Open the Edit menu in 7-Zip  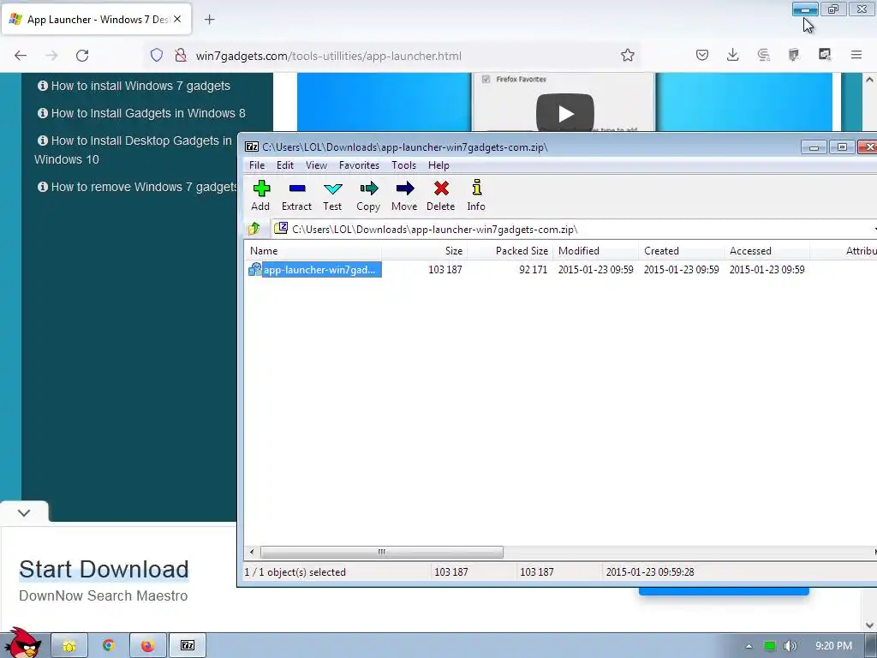point(284,165)
